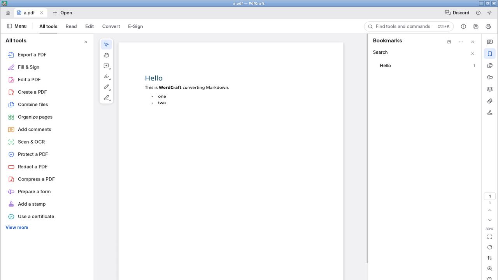Go to next page chevron

pos(490,220)
